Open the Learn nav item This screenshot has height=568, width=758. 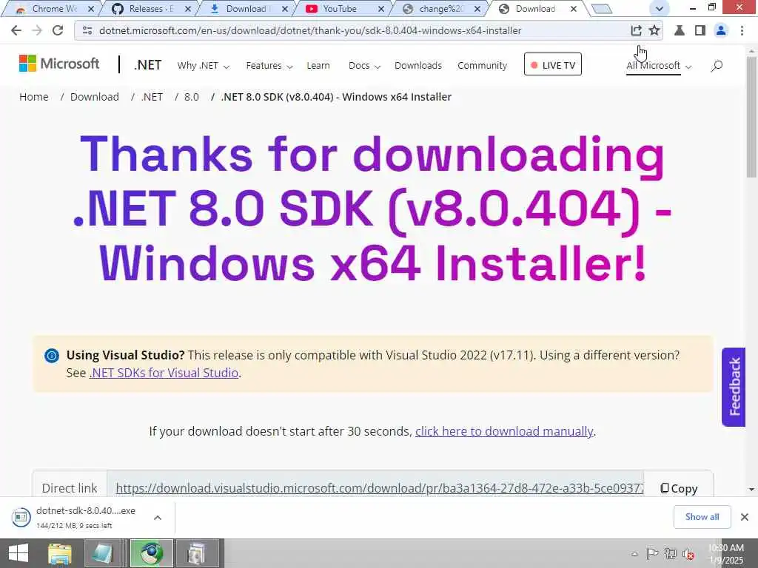tap(318, 66)
